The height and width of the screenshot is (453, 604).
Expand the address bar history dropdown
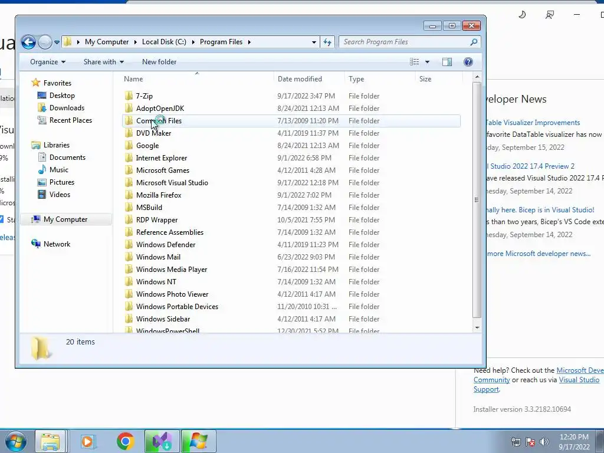point(314,42)
